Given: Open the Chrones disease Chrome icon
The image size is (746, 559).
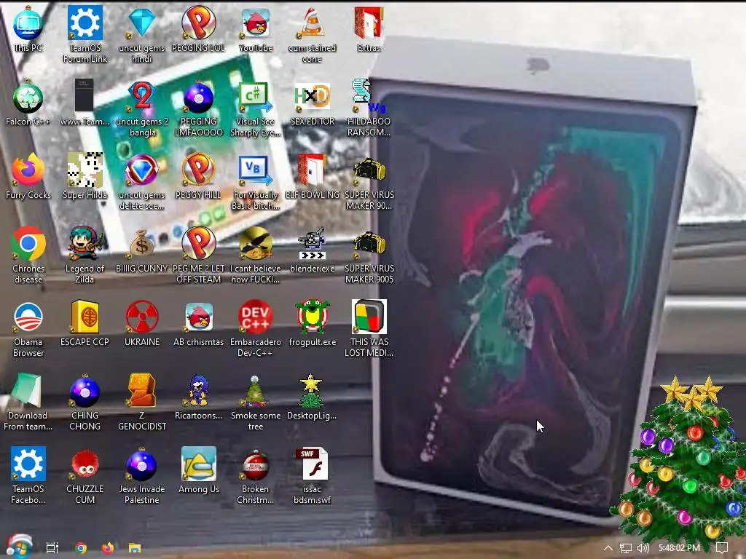Looking at the screenshot, I should 28,255.
